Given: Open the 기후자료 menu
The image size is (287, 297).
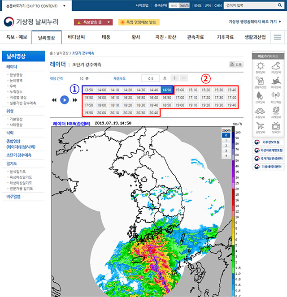Looking at the screenshot, I should click(225, 37).
